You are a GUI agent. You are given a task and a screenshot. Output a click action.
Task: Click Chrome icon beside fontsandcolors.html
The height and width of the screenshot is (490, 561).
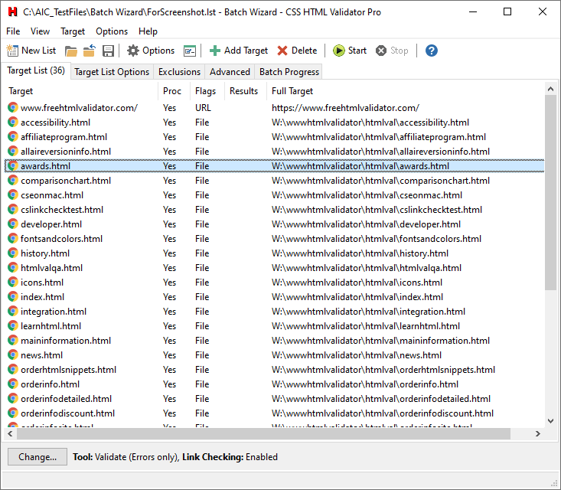coord(12,238)
